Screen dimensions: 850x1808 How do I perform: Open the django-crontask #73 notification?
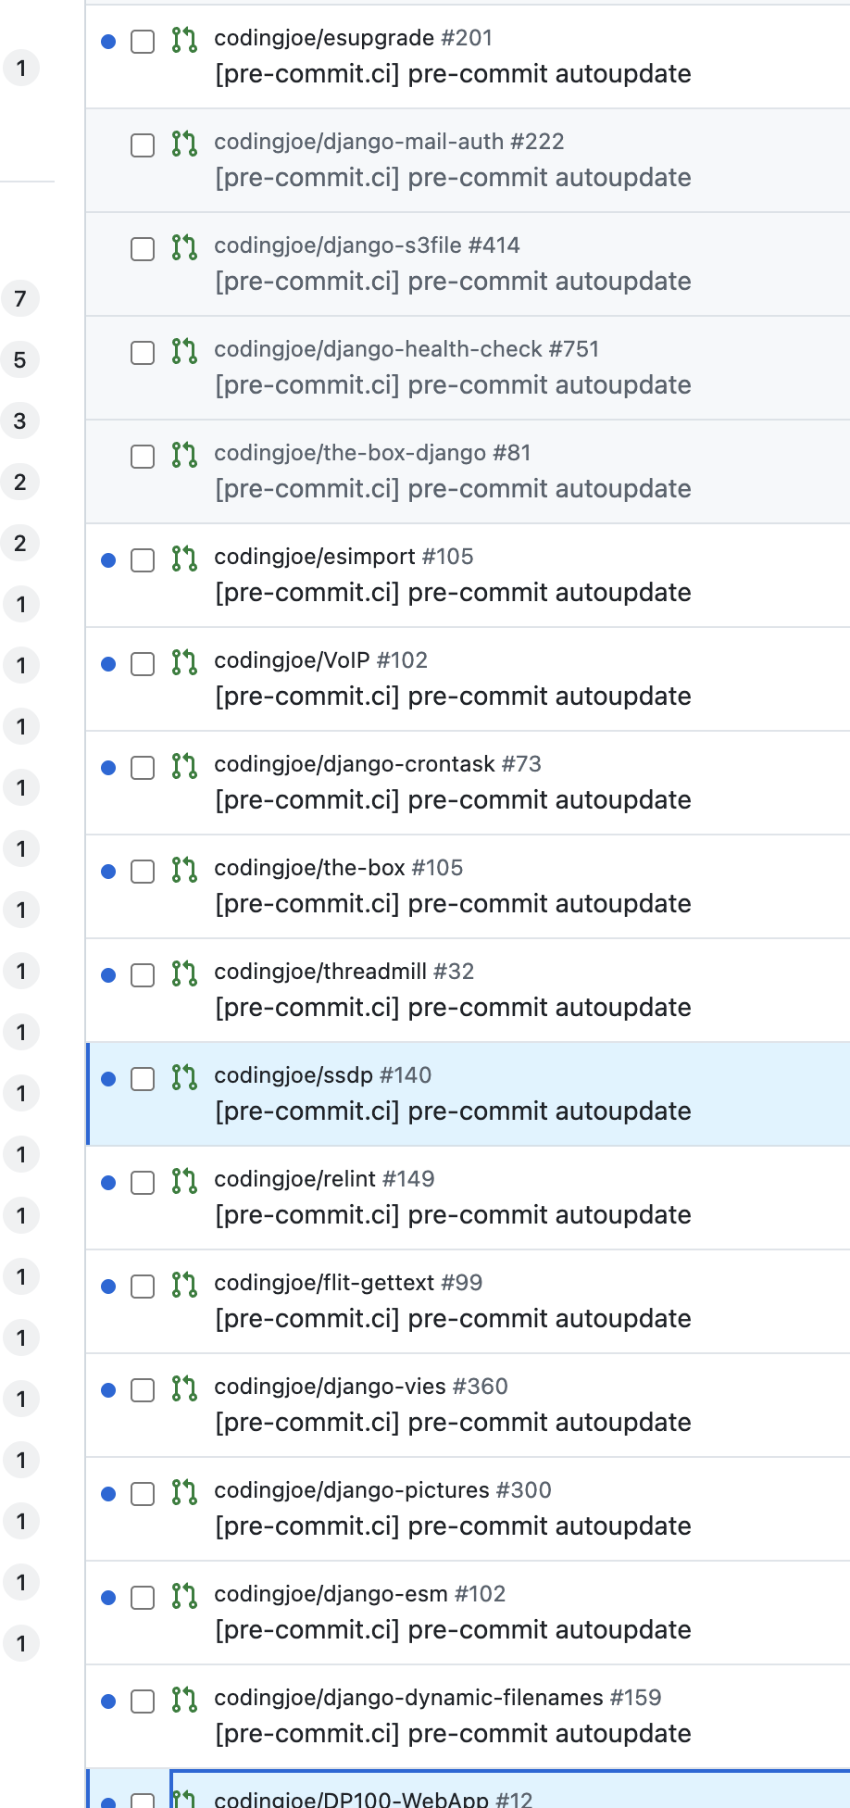click(x=468, y=783)
